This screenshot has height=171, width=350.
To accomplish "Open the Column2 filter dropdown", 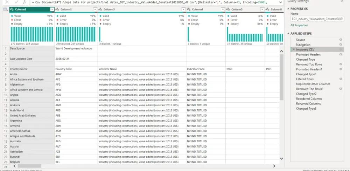I will pos(95,9).
